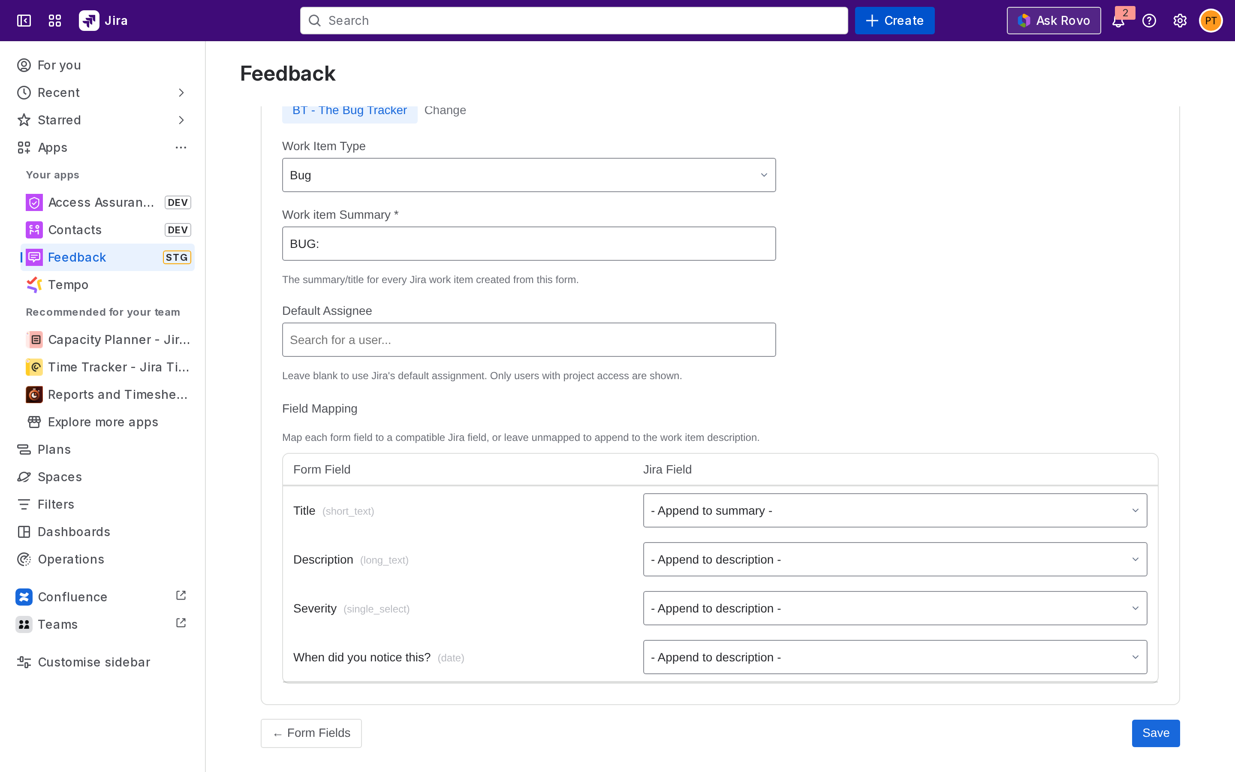1235x772 pixels.
Task: Click the Customise sidebar sliders icon
Action: (24, 662)
